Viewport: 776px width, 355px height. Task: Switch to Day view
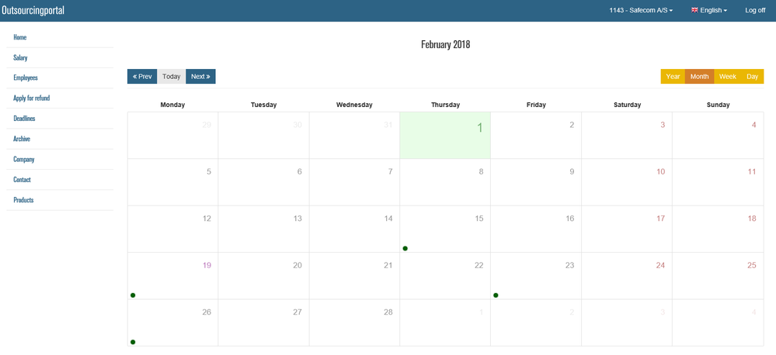752,77
